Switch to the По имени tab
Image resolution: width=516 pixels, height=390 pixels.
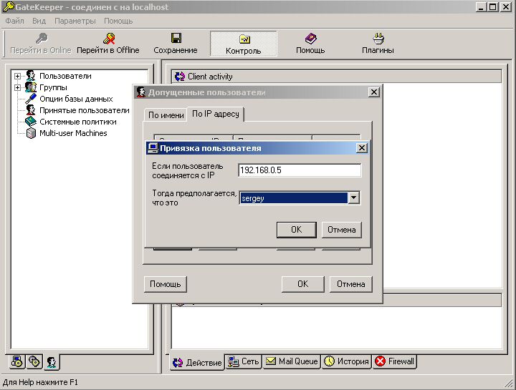click(166, 115)
